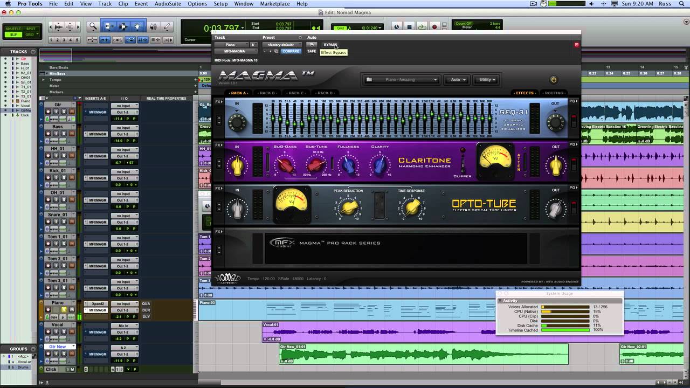
Task: Open the Marketplace menu
Action: 275,4
